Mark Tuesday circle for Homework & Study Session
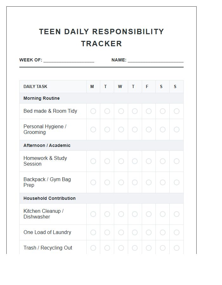Screen dimensions: 222x285 tap(107, 161)
